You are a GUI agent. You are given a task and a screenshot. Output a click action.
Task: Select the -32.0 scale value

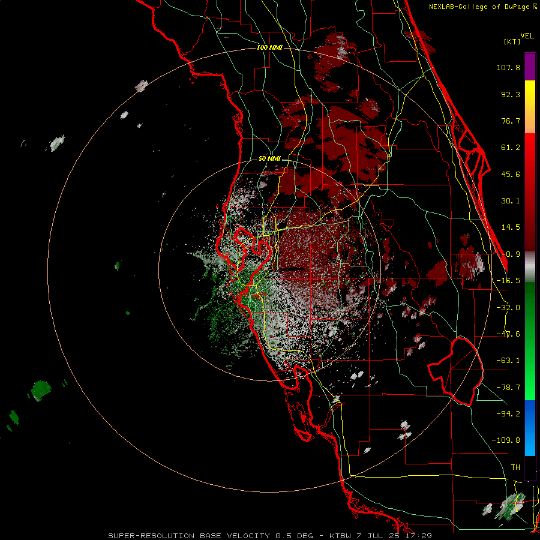click(x=508, y=308)
